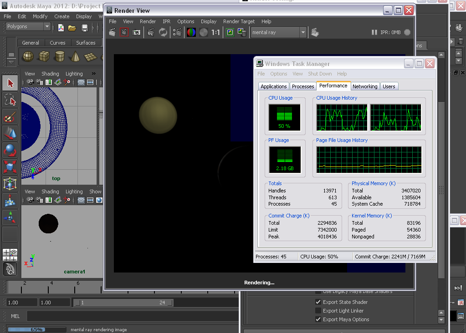The image size is (466, 333).
Task: Click the MEL command input field
Action: [133, 316]
